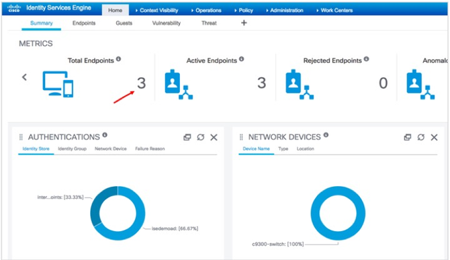The height and width of the screenshot is (260, 450).
Task: Click the Network Devices drag handle
Action: [x=241, y=137]
